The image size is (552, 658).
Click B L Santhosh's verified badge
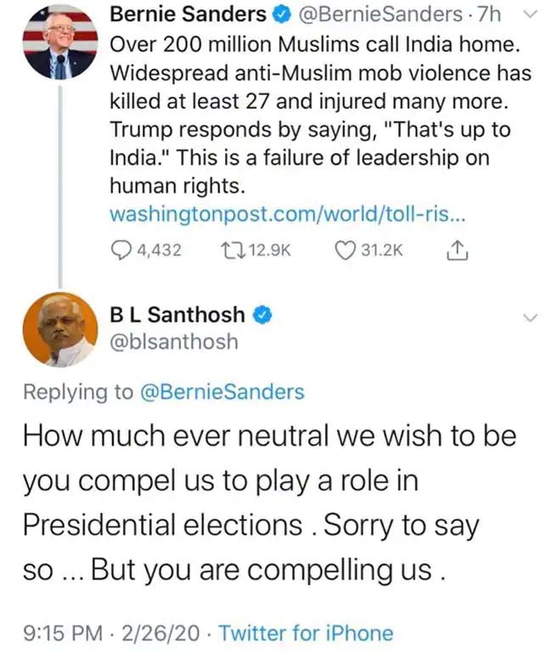point(263,315)
